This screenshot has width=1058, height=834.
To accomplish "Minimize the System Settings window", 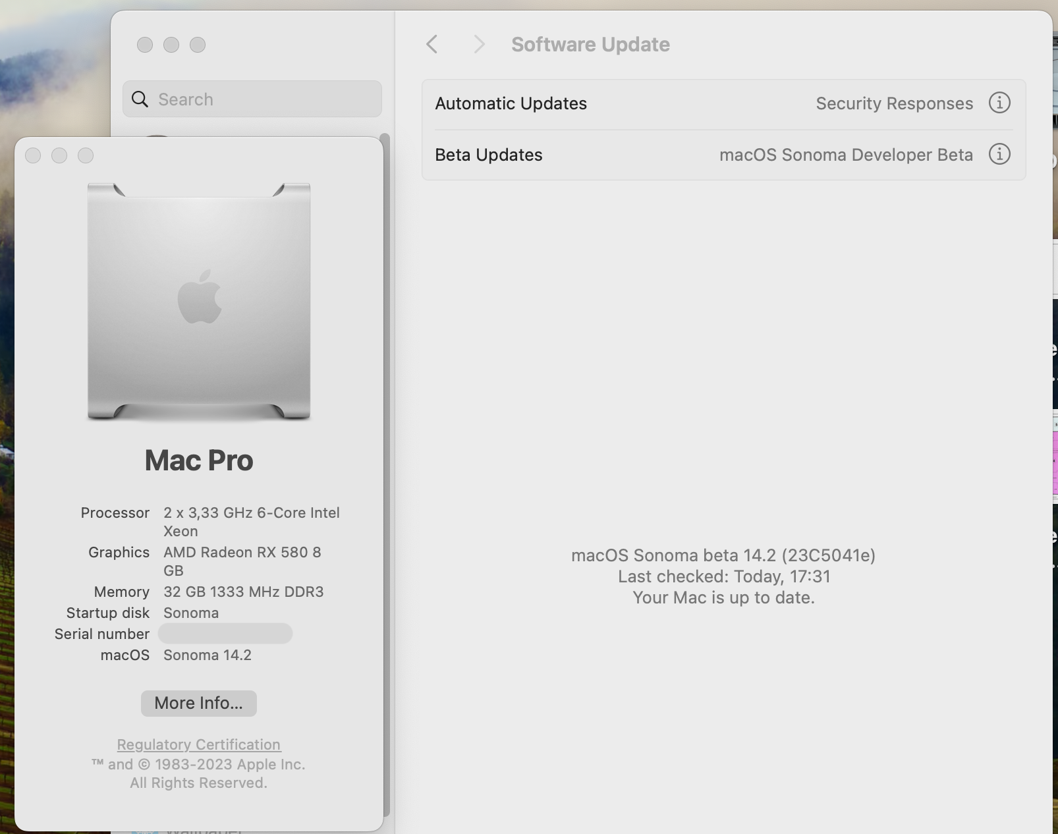I will pyautogui.click(x=171, y=45).
